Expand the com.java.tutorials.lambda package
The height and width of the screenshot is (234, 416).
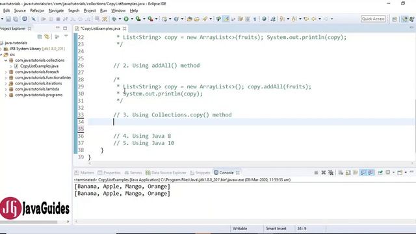pyautogui.click(x=6, y=89)
